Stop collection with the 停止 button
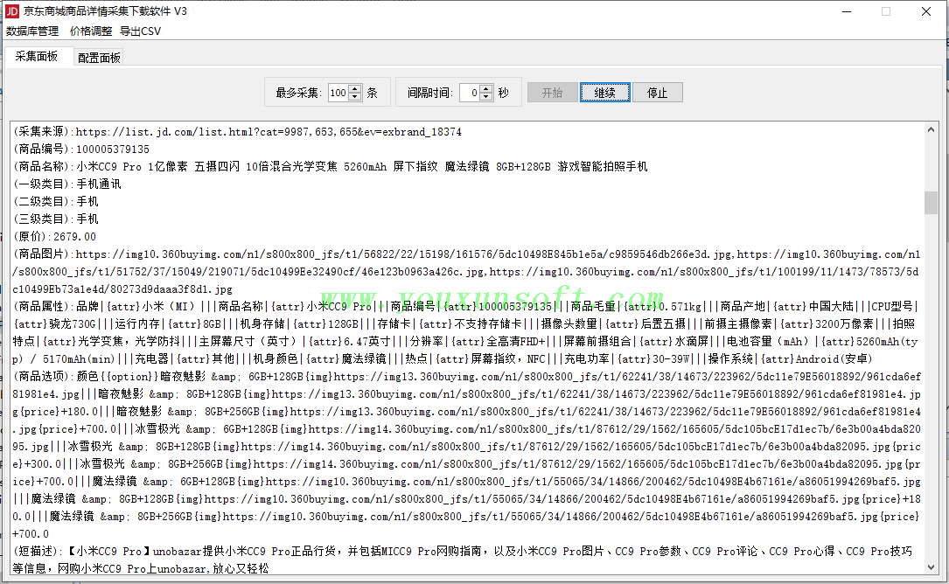 pos(657,93)
